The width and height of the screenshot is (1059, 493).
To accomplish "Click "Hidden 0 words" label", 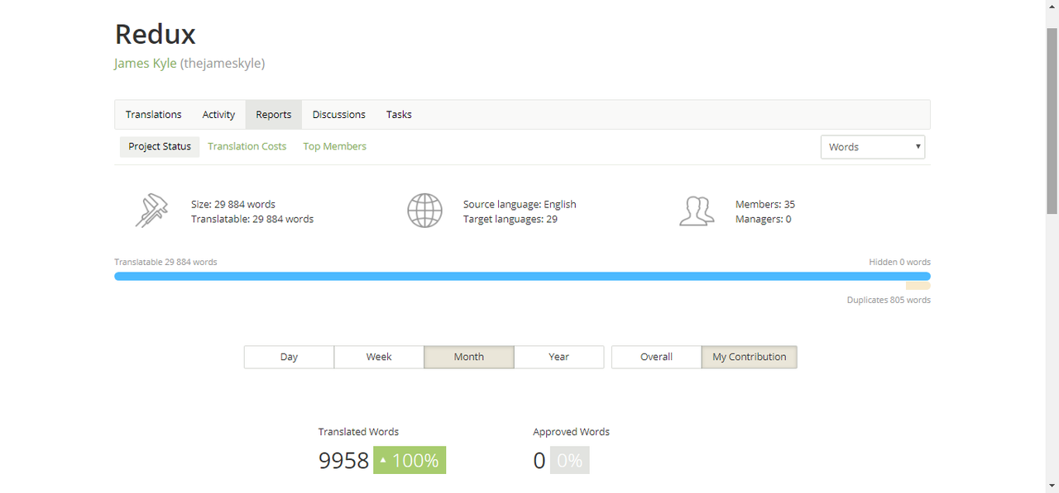I will [x=899, y=262].
